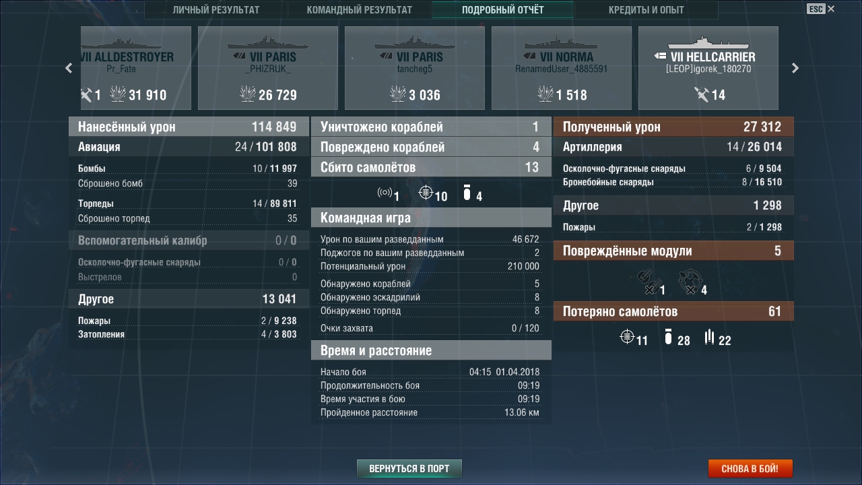Click damaged main battery module icon

[x=649, y=282]
